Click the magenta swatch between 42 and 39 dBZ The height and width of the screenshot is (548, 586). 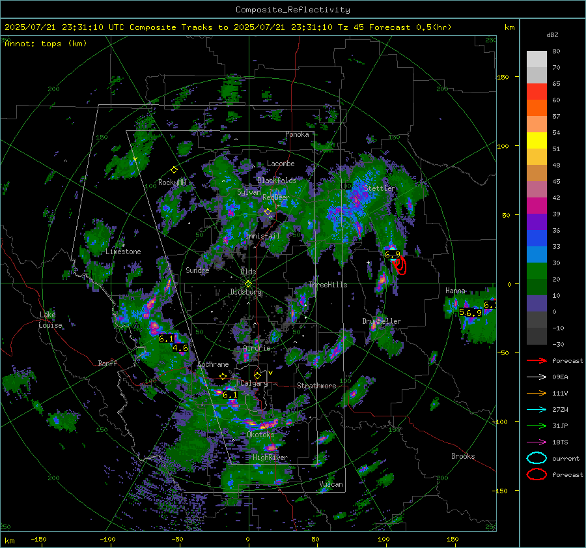click(537, 206)
